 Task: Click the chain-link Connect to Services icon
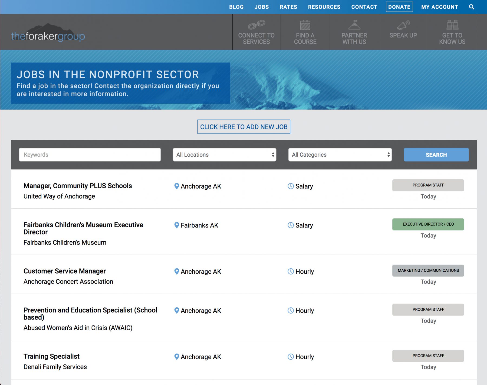pos(256,25)
